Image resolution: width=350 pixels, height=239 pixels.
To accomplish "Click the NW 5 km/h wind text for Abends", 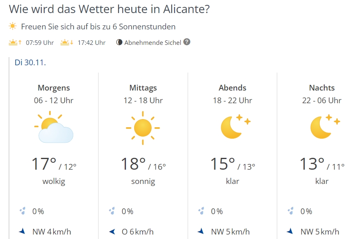I will pyautogui.click(x=230, y=232).
